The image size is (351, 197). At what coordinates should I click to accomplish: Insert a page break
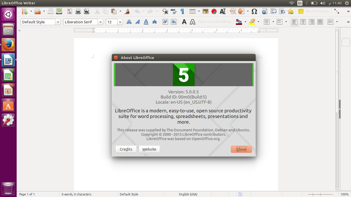[233, 11]
